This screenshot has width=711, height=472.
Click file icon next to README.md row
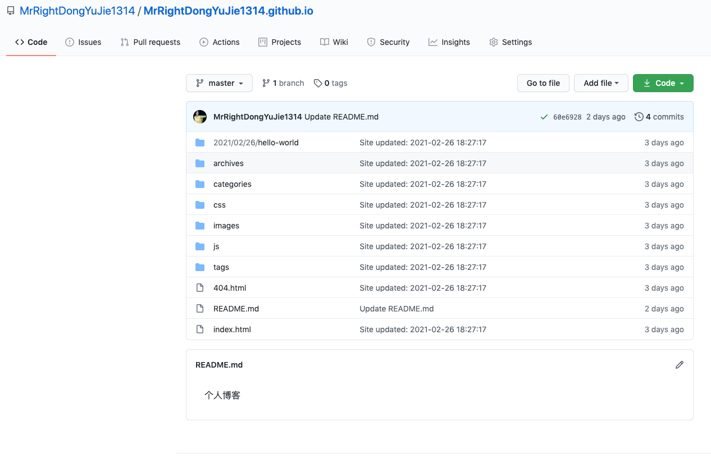200,309
